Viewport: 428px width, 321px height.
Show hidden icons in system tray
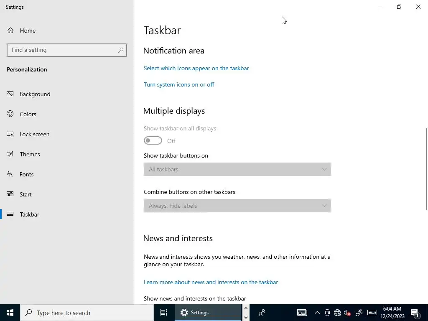[x=317, y=313]
